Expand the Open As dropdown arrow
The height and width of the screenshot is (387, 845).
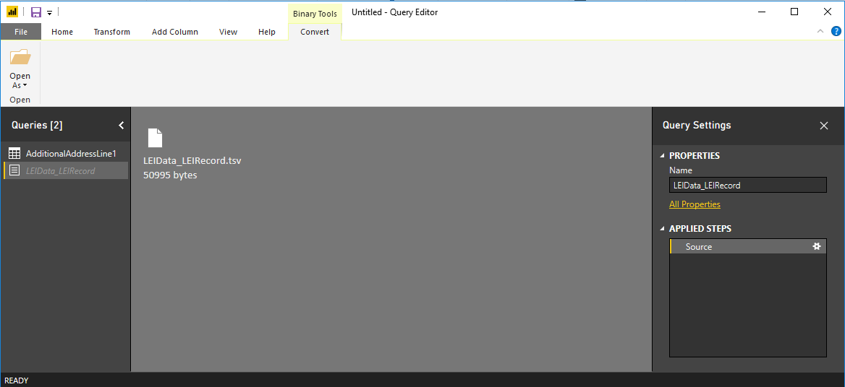[25, 85]
